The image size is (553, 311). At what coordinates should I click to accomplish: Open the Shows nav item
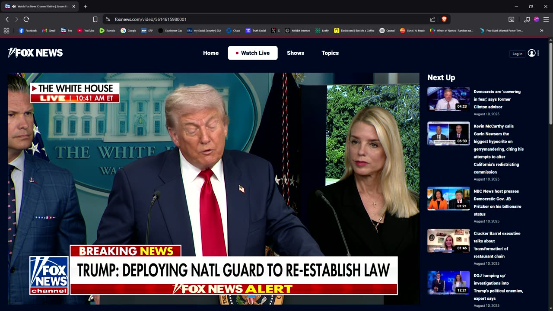296,53
